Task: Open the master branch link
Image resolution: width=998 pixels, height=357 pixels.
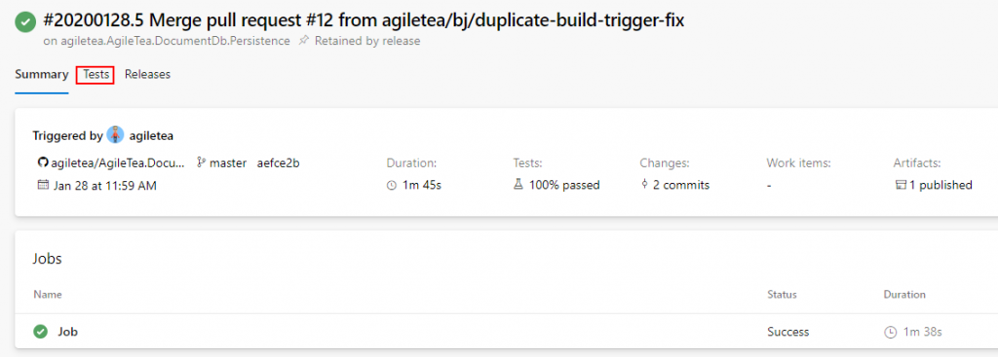Action: click(x=228, y=162)
